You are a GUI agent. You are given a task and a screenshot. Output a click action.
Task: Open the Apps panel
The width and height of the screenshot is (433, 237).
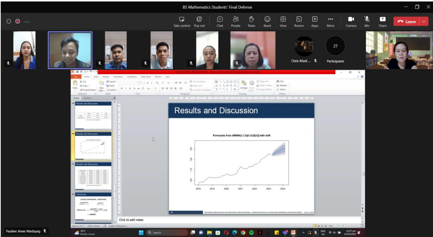[315, 21]
